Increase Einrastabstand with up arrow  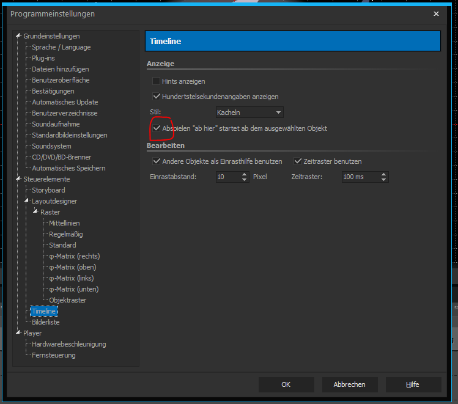(245, 174)
